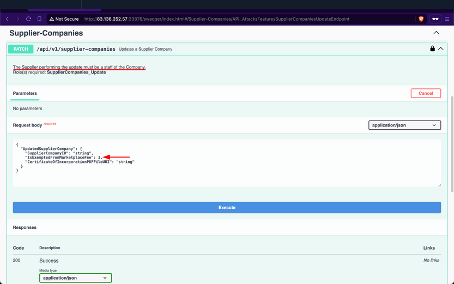Click the 'staff of the Company' description sentence
This screenshot has height=284, width=454.
pyautogui.click(x=79, y=67)
